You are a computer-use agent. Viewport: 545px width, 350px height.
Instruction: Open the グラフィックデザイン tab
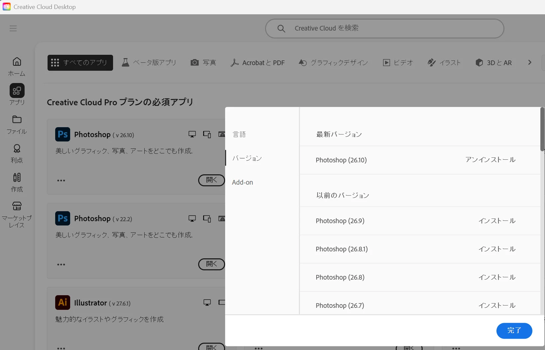click(x=333, y=62)
